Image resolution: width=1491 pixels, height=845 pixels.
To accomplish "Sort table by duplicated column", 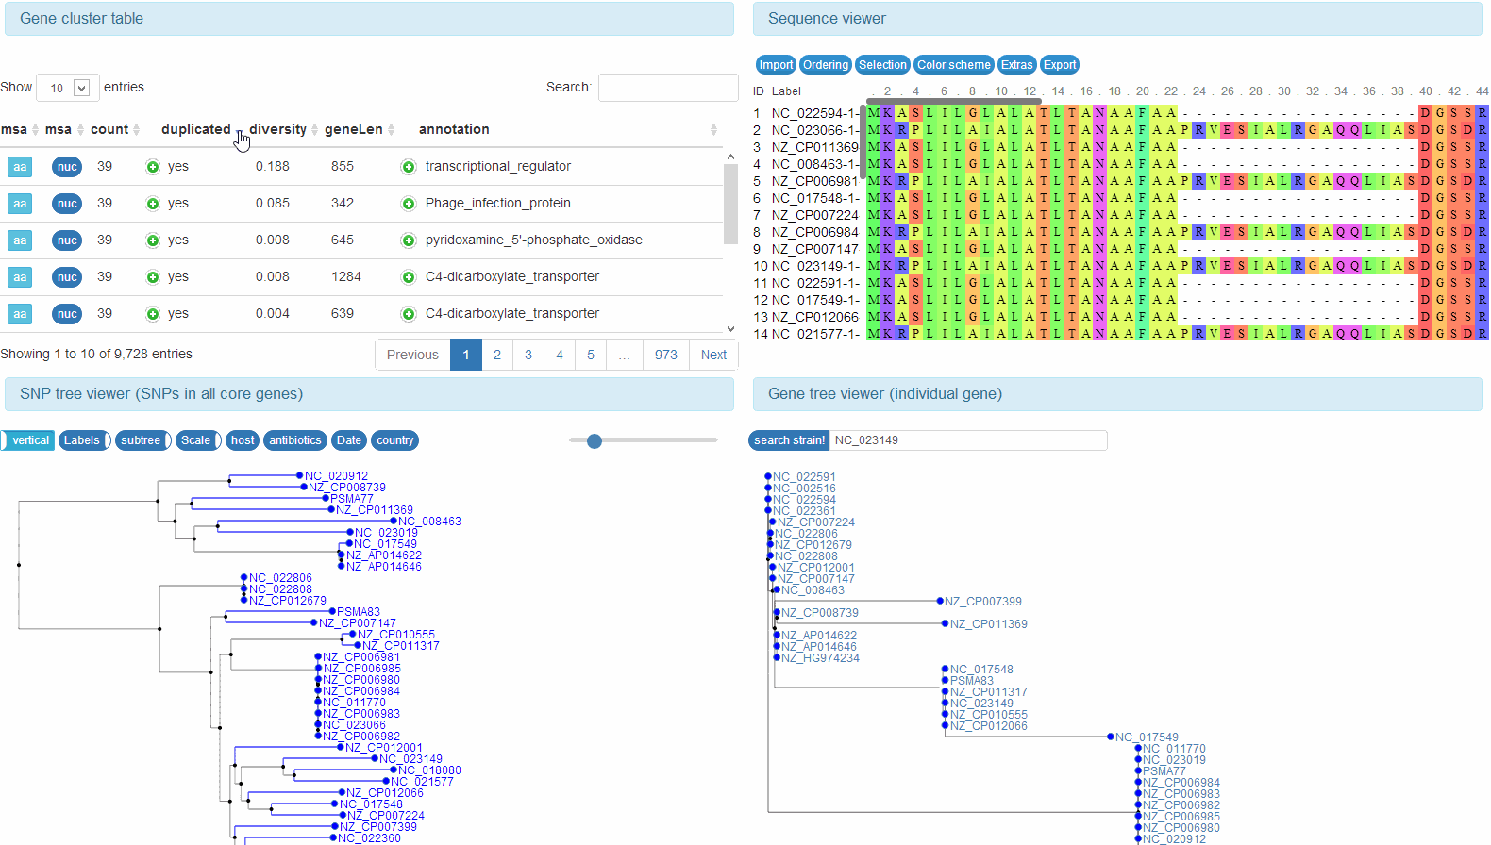I will click(202, 130).
